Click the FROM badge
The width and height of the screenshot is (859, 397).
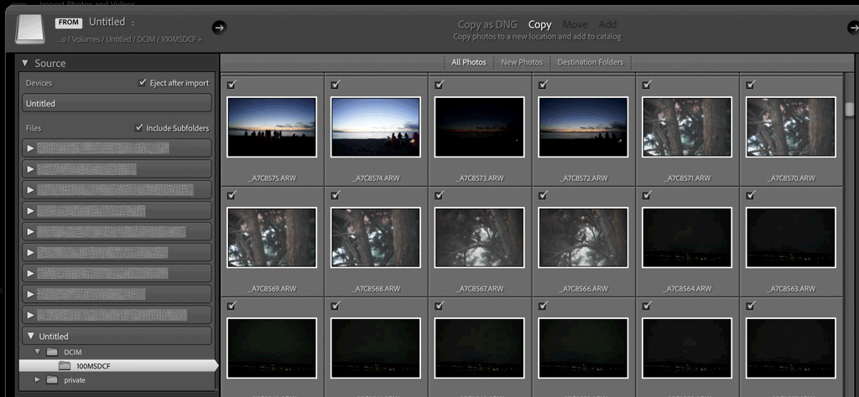(x=69, y=23)
